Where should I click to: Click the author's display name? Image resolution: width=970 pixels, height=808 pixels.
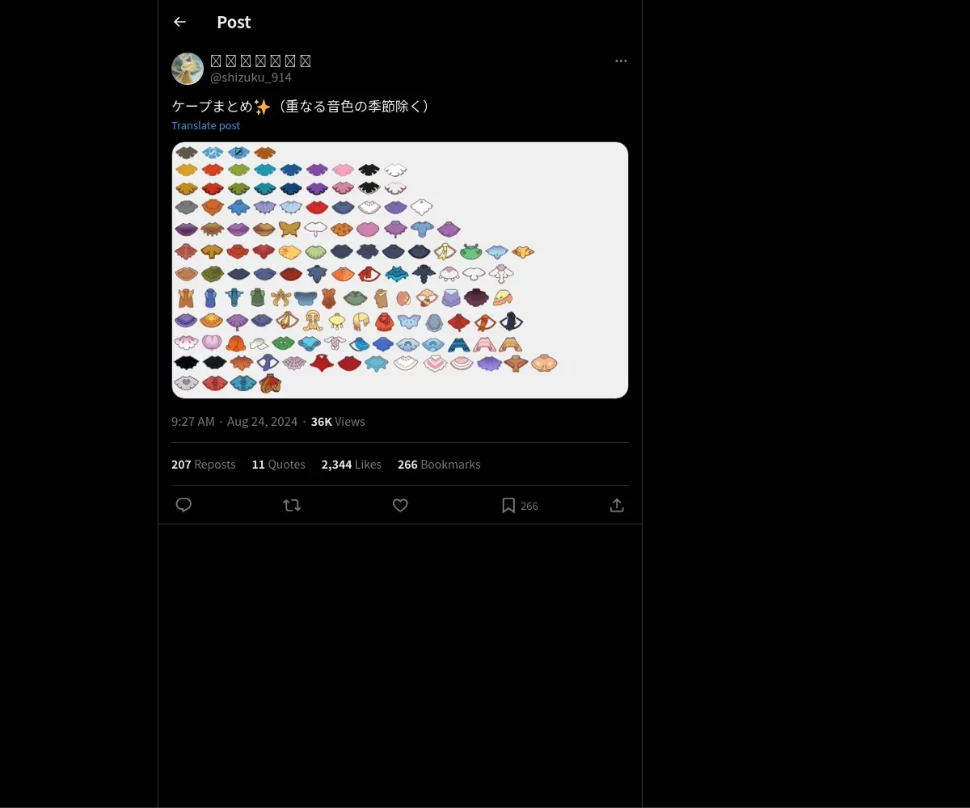(260, 61)
